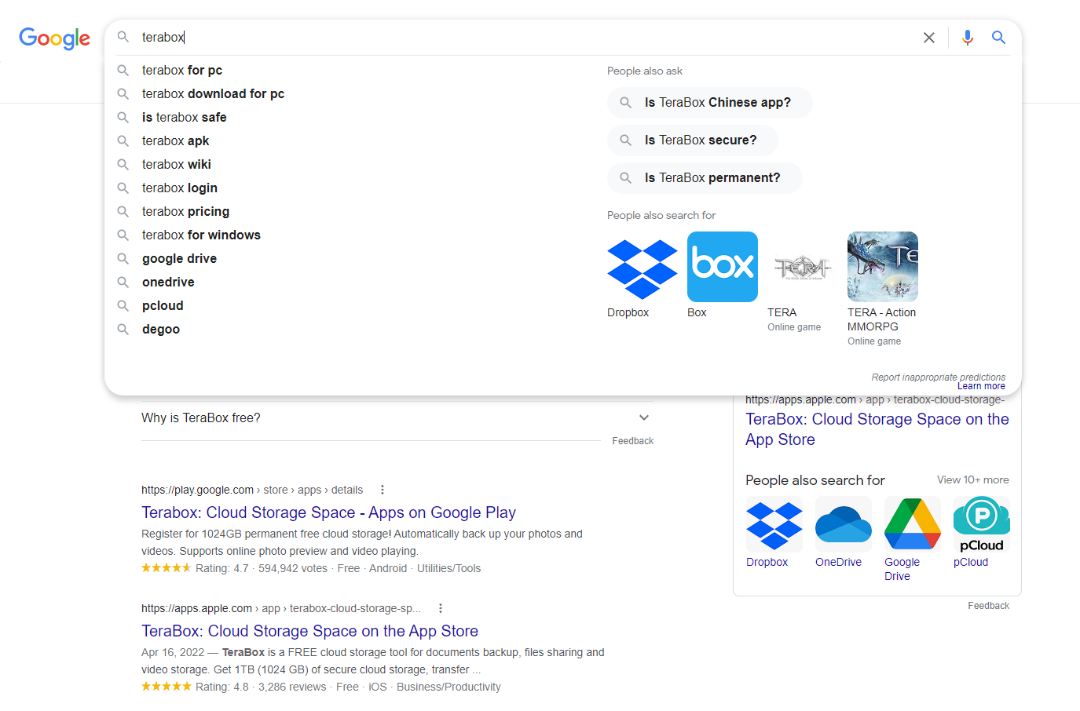Open 'Terabox: Cloud Storage Space - Apps on Google Play'
Screen dimensions: 1080x711
[328, 512]
